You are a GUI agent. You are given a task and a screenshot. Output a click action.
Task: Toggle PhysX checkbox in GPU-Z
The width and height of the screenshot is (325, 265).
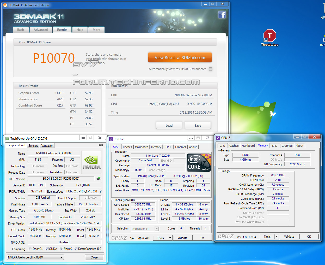pyautogui.click(x=61, y=249)
